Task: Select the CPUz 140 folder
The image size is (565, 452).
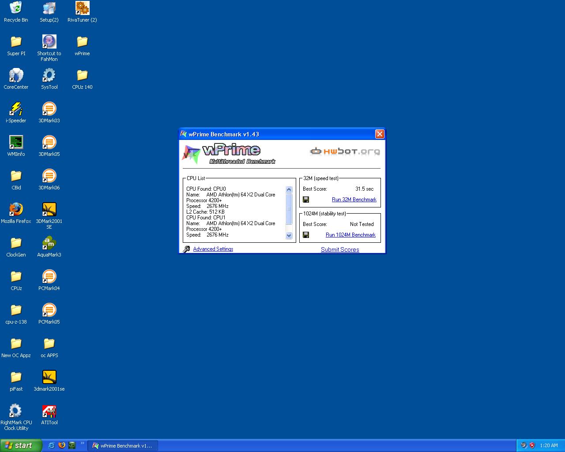Action: click(82, 75)
